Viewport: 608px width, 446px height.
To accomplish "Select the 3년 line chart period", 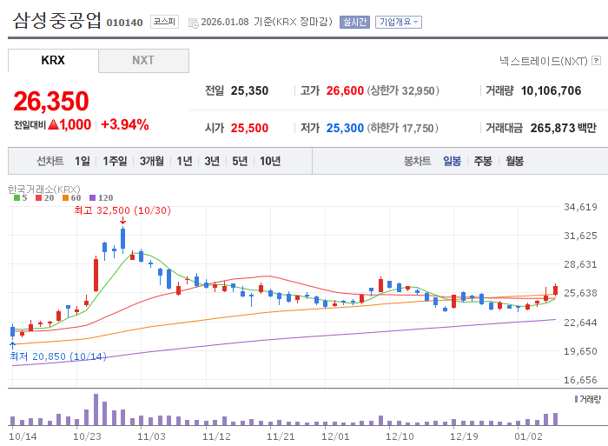I will (212, 161).
